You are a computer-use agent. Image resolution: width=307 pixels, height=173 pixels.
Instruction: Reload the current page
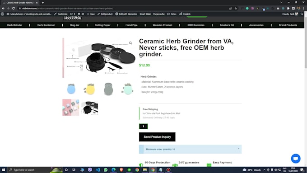[x=13, y=9]
